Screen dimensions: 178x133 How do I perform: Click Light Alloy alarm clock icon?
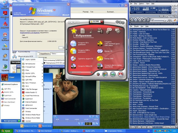[x=94, y=124]
